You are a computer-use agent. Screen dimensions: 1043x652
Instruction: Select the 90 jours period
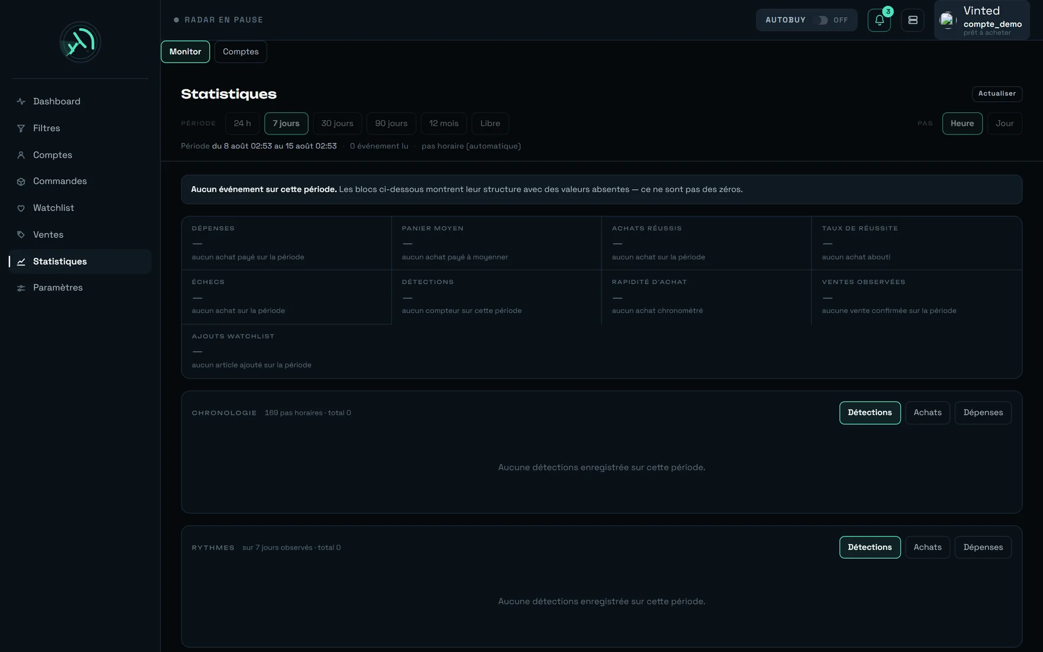click(x=391, y=123)
